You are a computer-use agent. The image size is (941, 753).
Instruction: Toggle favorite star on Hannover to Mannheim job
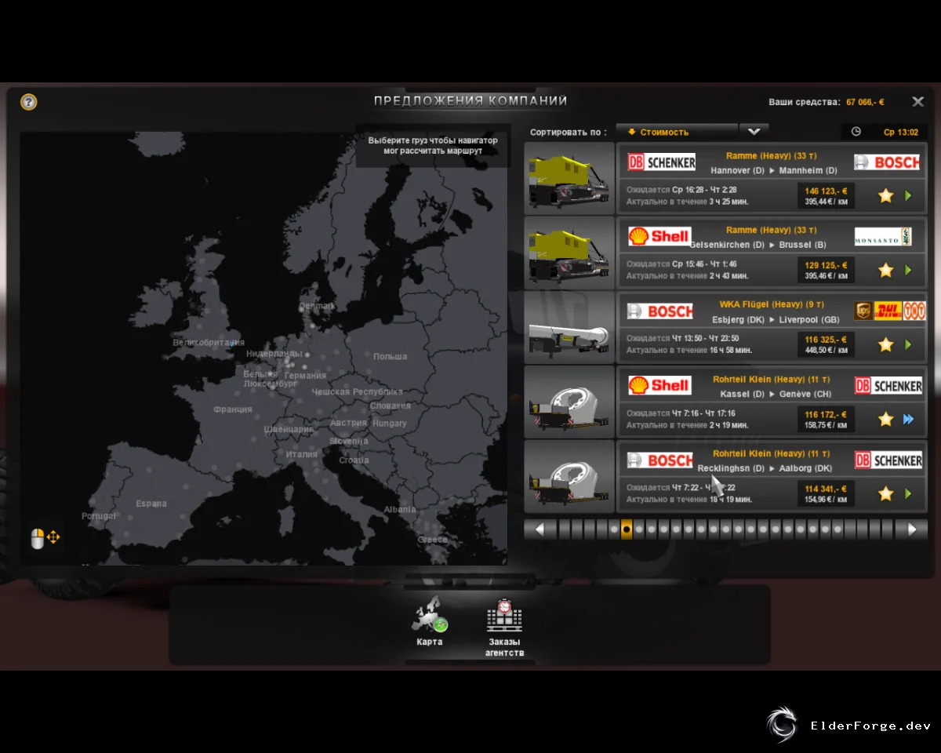pos(885,195)
